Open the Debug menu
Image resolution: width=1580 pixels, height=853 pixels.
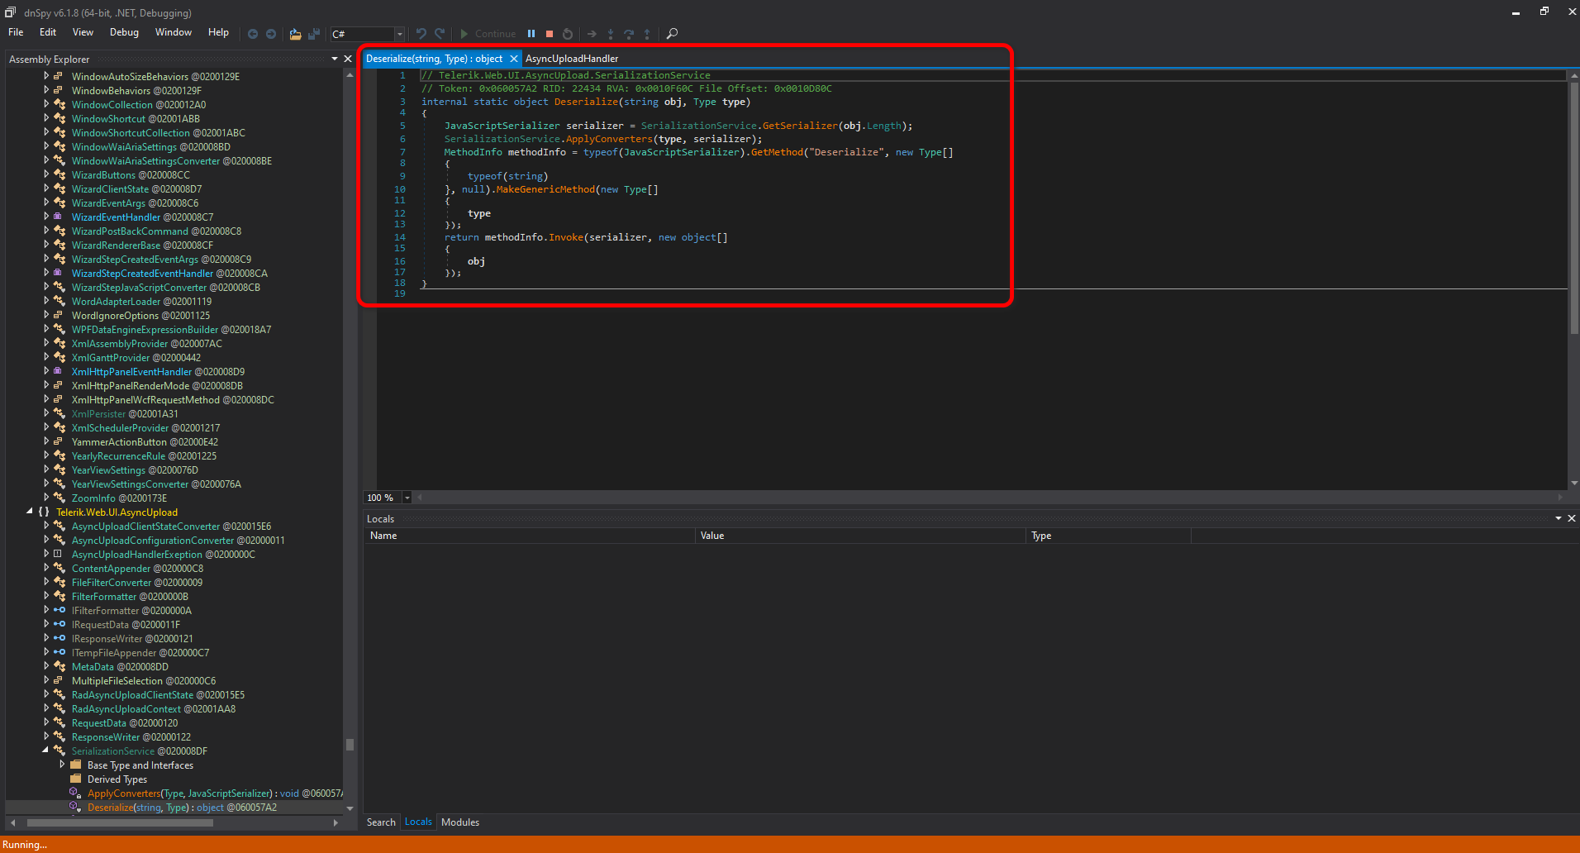(x=124, y=32)
